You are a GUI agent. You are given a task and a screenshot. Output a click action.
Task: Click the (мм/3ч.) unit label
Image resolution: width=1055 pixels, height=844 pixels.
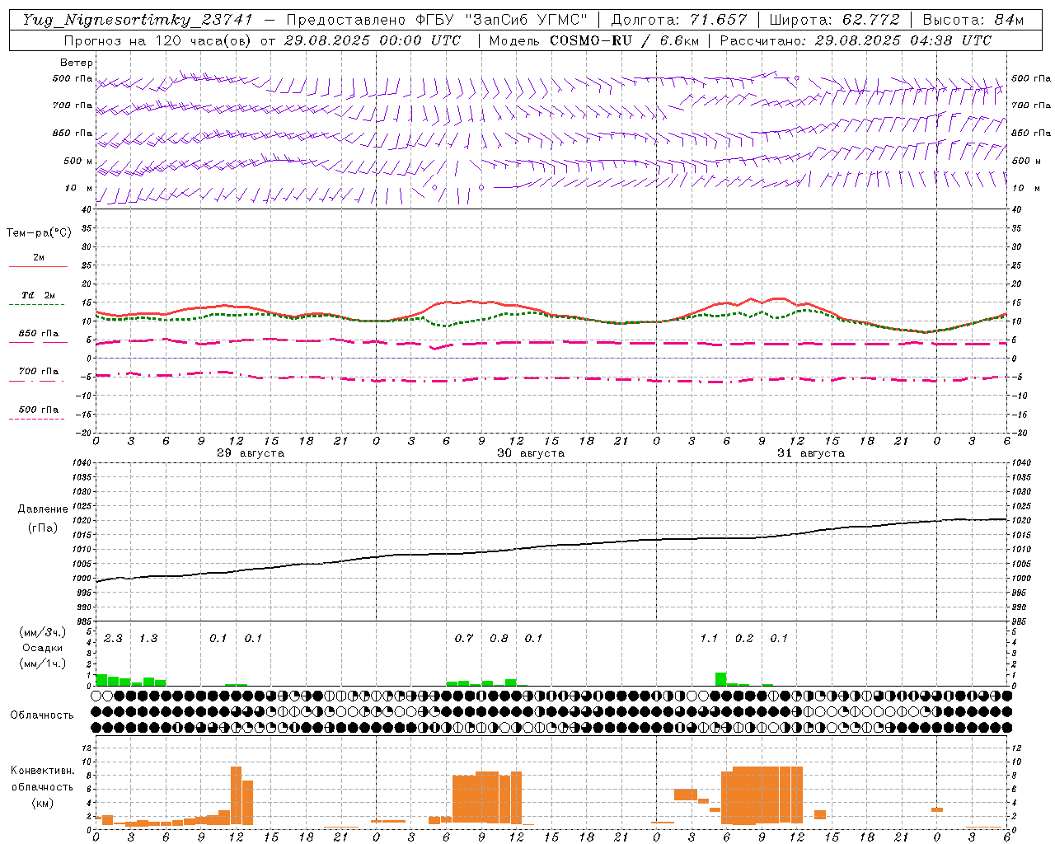[43, 633]
